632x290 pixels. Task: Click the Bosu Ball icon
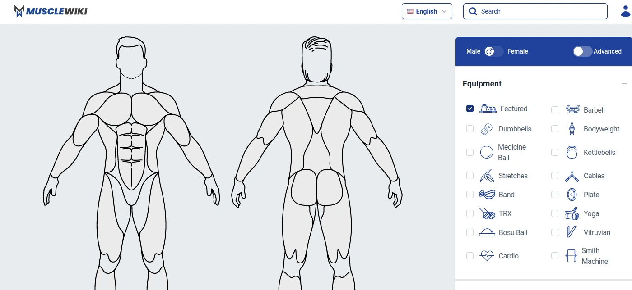[x=487, y=232]
